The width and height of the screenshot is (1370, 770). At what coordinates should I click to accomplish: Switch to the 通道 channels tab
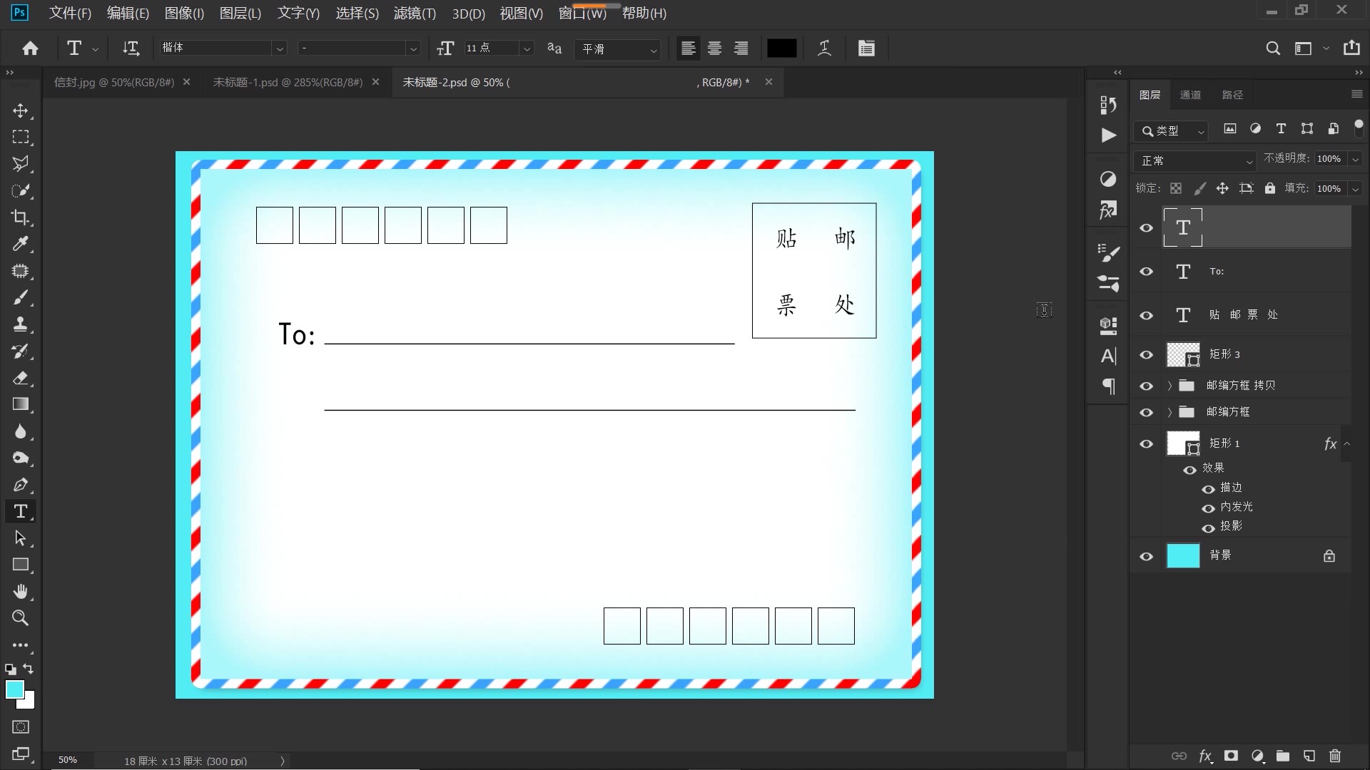click(x=1190, y=95)
